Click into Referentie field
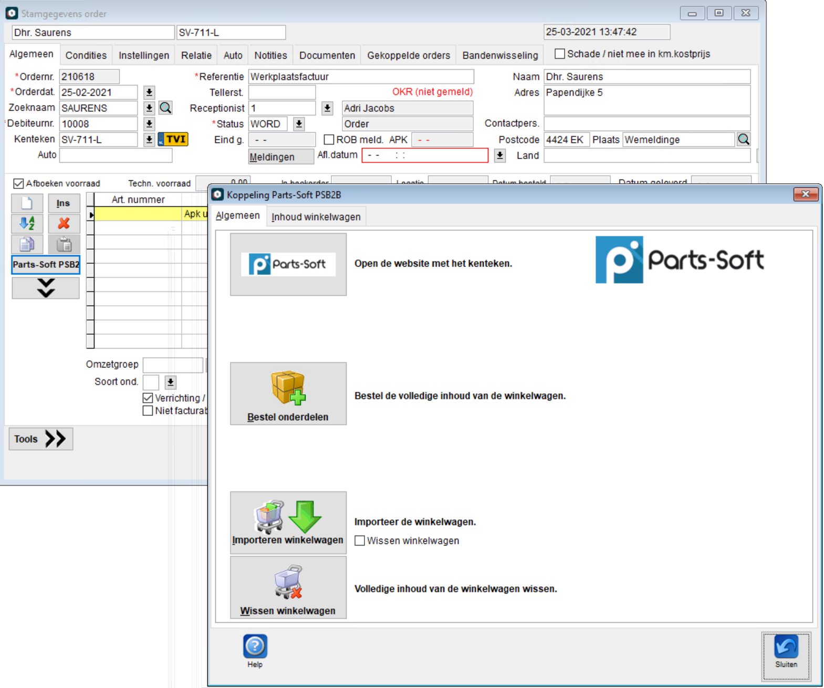Viewport: 824px width, 688px height. coord(361,77)
